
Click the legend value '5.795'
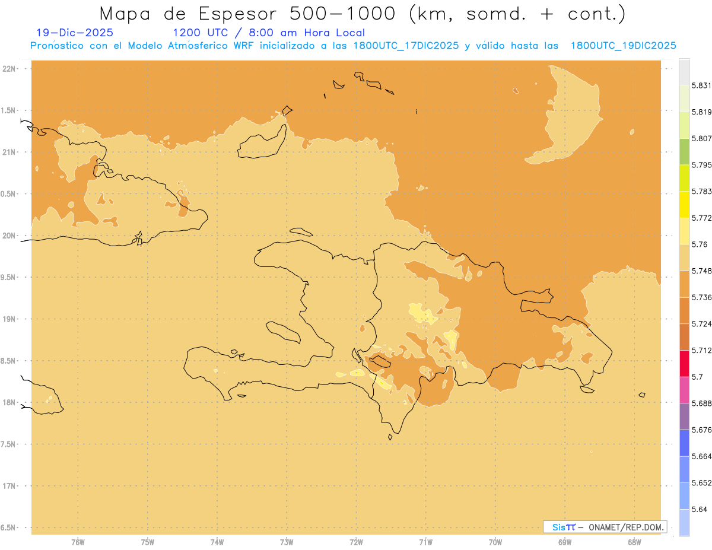click(701, 165)
